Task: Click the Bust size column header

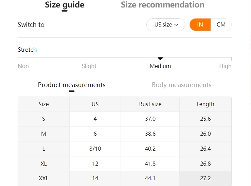Action: pyautogui.click(x=150, y=104)
